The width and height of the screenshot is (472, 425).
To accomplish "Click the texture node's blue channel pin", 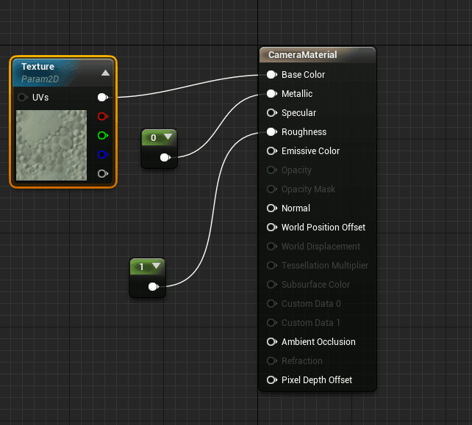I will click(103, 154).
